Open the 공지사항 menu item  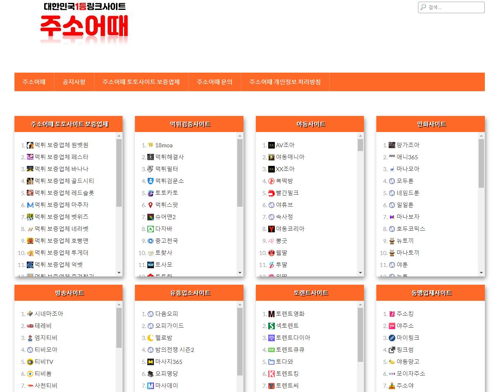pyautogui.click(x=74, y=82)
